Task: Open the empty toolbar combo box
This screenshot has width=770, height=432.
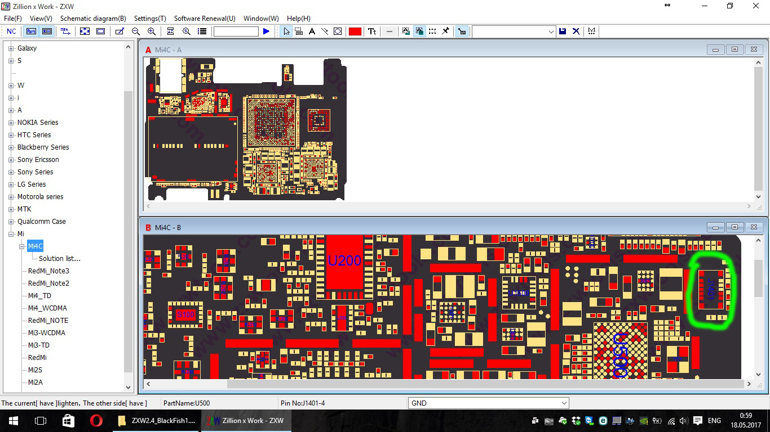Action: pos(514,31)
